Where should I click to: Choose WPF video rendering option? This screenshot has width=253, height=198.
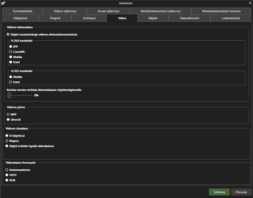pyautogui.click(x=8, y=114)
